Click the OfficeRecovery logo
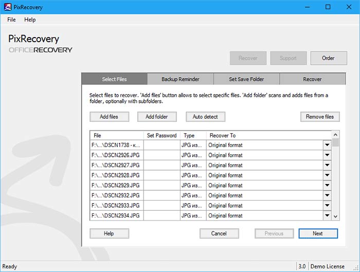Screen dimensions: 360x272 (41, 50)
